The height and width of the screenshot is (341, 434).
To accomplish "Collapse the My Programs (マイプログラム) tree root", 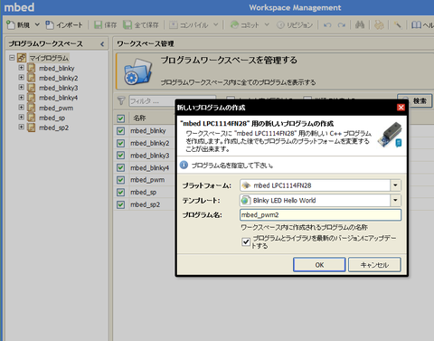I will pos(12,58).
